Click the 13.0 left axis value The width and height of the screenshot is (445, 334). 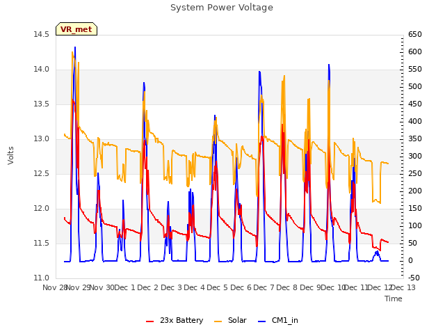[42, 139]
